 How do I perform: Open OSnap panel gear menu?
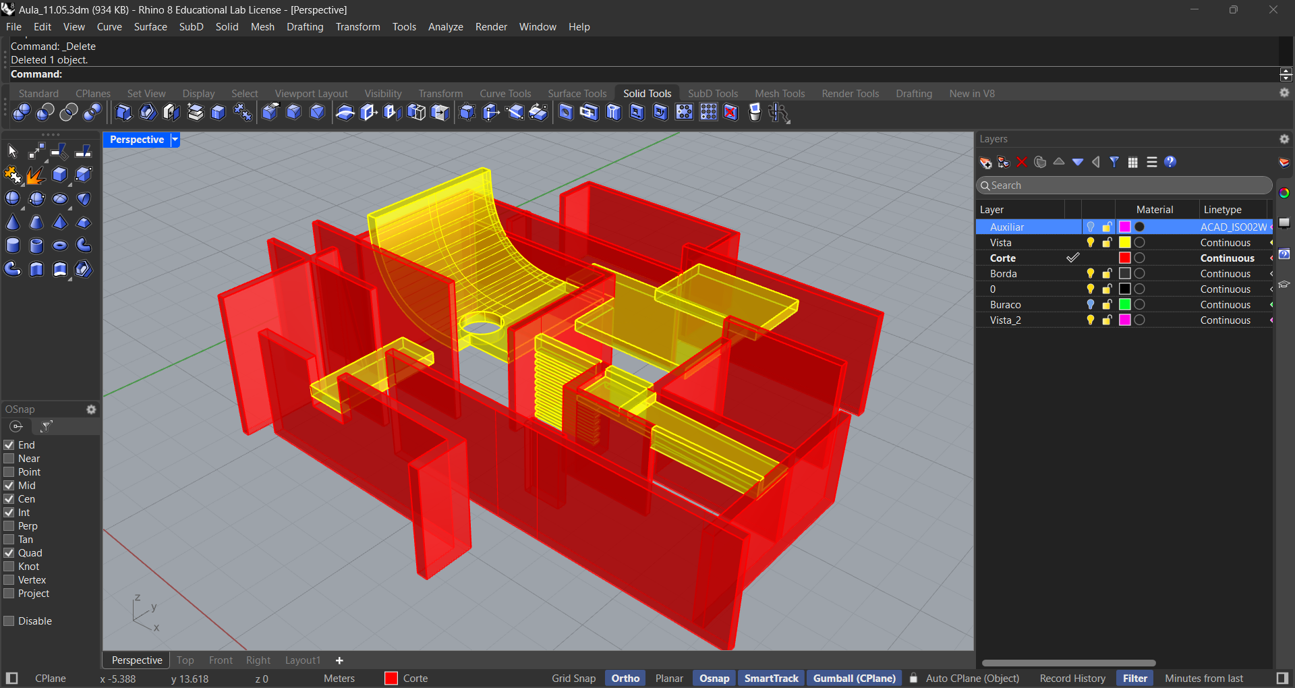point(91,409)
